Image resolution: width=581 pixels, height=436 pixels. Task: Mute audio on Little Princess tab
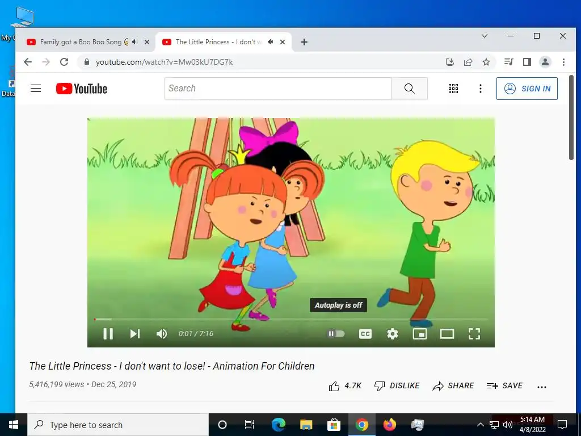(x=271, y=42)
